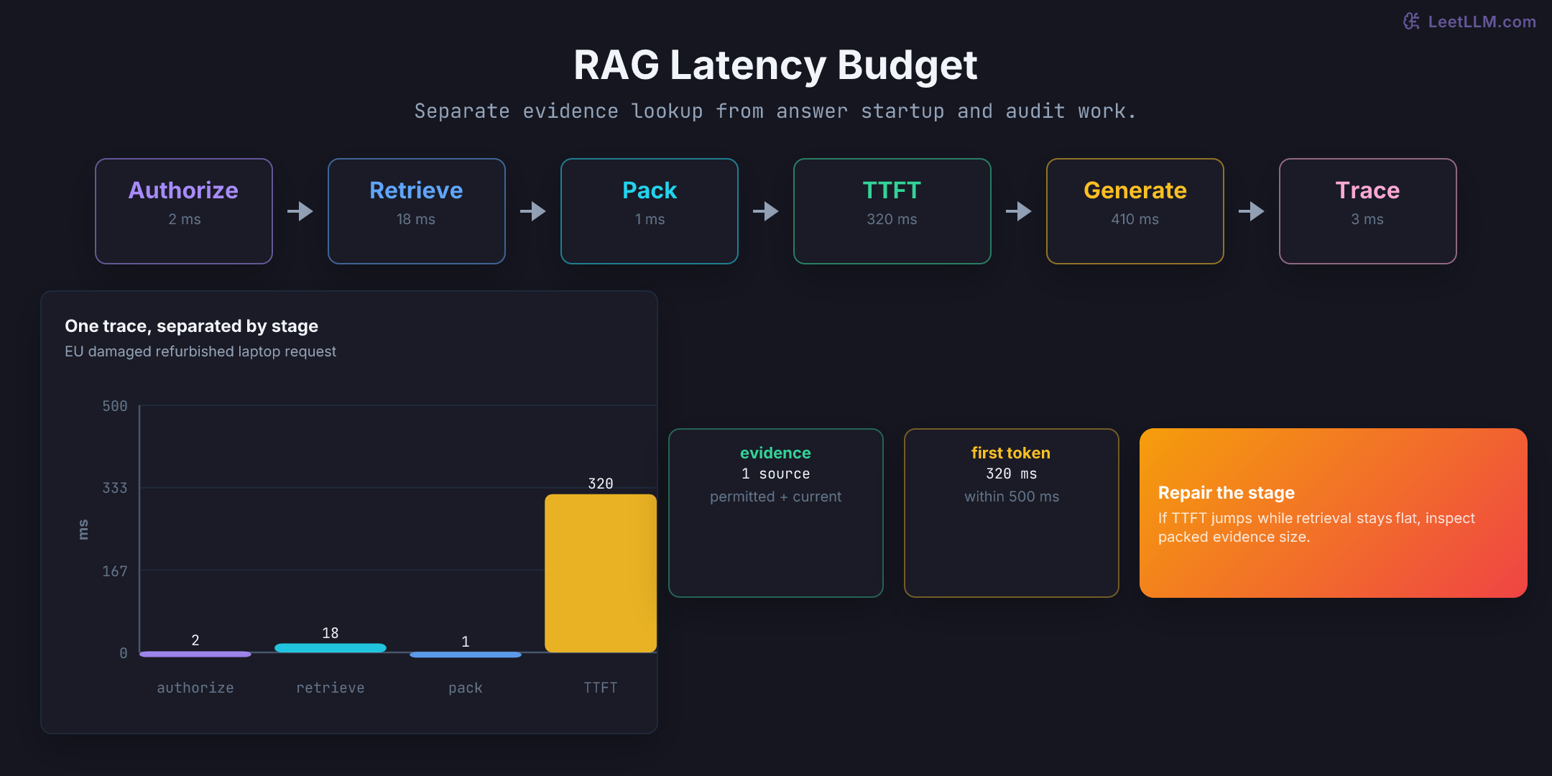Viewport: 1552px width, 776px height.
Task: Click the authorize x-axis label
Action: click(195, 688)
